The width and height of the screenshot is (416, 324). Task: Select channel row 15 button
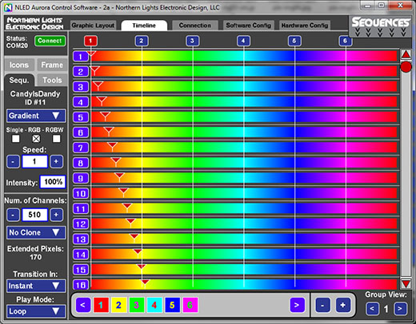[x=81, y=270]
